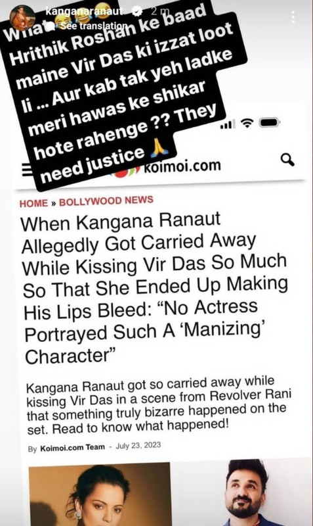Click the July 23, 2023 publish date
This screenshot has width=313, height=526.
coord(138,446)
